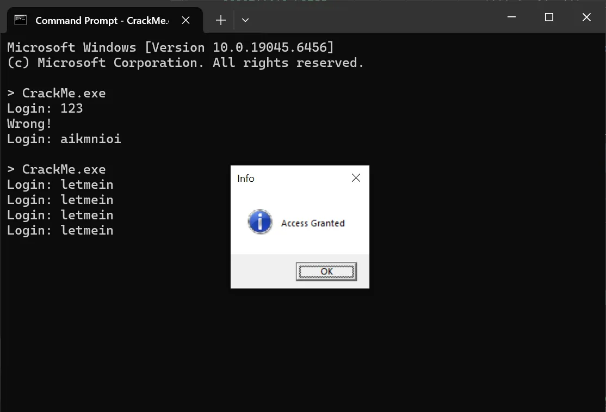This screenshot has height=412, width=606.
Task: Open a new terminal tab with plus
Action: [220, 20]
